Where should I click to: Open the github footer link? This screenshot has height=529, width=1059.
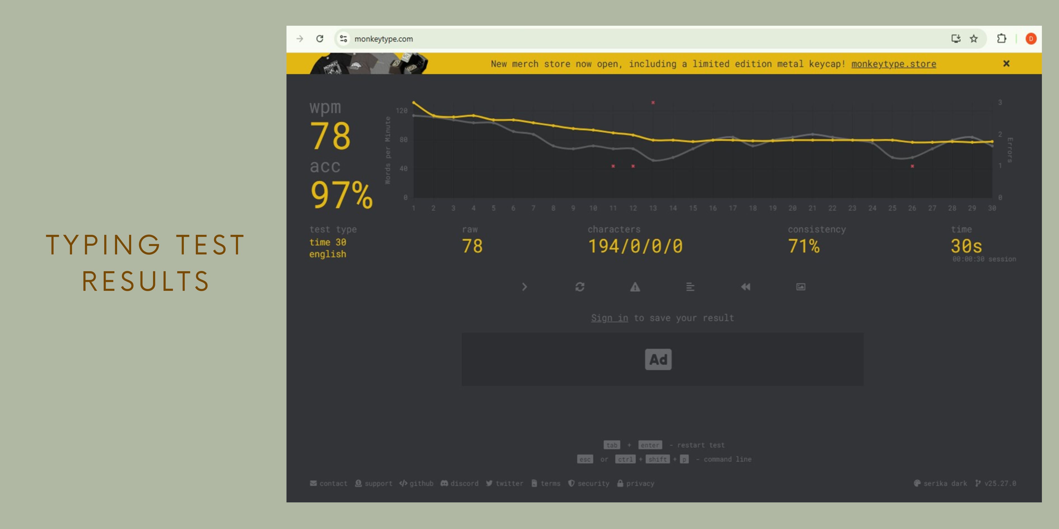416,483
